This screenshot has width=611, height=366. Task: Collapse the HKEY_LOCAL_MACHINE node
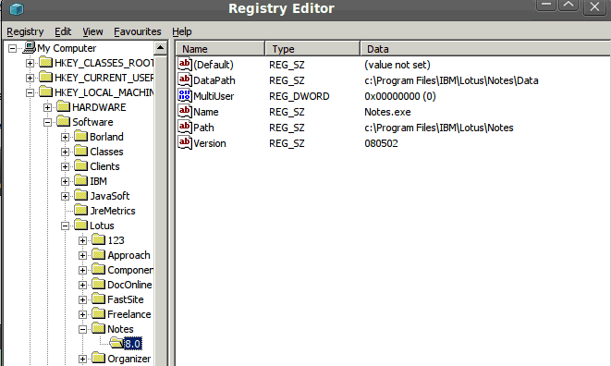[30, 92]
